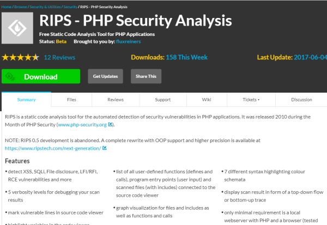The image size is (327, 225).
Task: Switch to the Files tab
Action: click(x=71, y=100)
